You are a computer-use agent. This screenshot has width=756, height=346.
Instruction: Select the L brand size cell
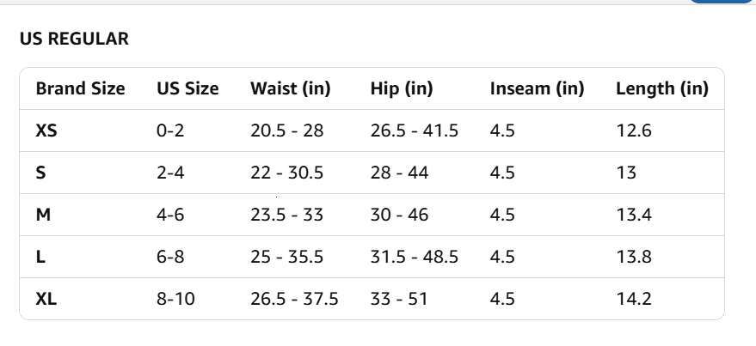pos(40,257)
